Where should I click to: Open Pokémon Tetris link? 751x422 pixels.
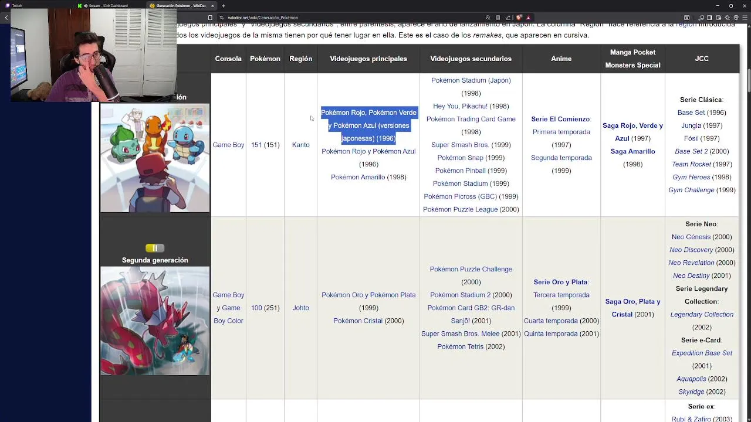click(x=460, y=346)
